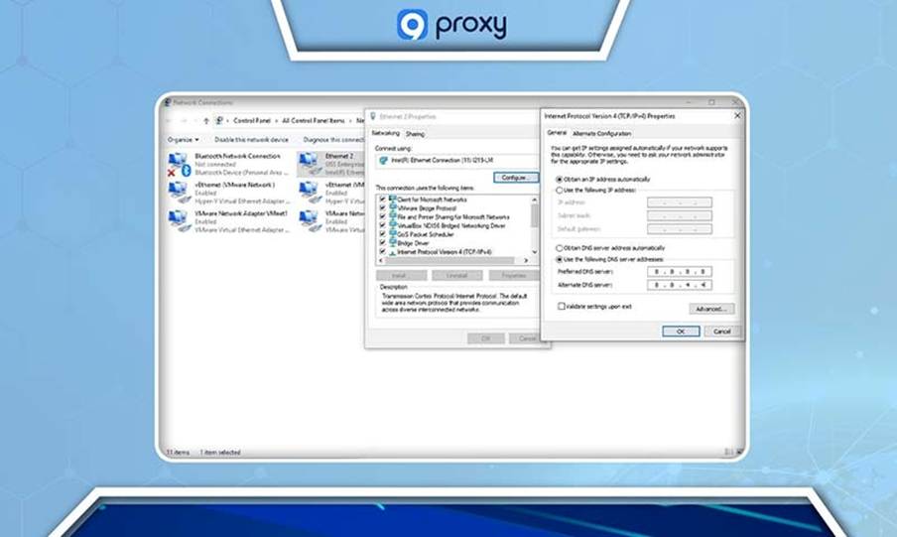897x537 pixels.
Task: Click the Network Connections title bar icon
Action: 168,102
